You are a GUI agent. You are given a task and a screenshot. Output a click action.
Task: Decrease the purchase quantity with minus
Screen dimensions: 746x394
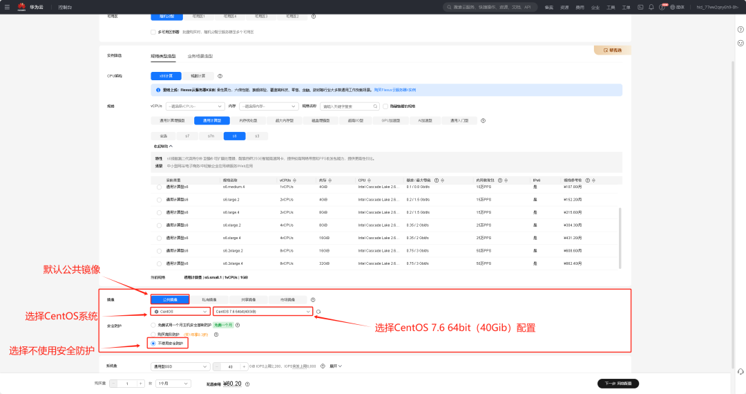click(x=114, y=384)
